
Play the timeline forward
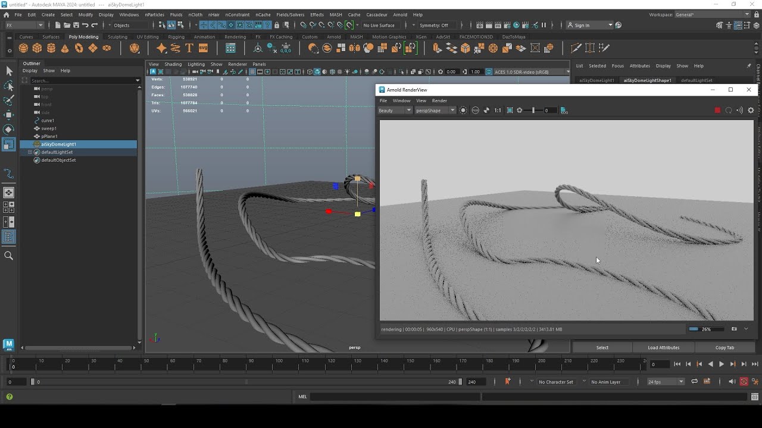(722, 364)
